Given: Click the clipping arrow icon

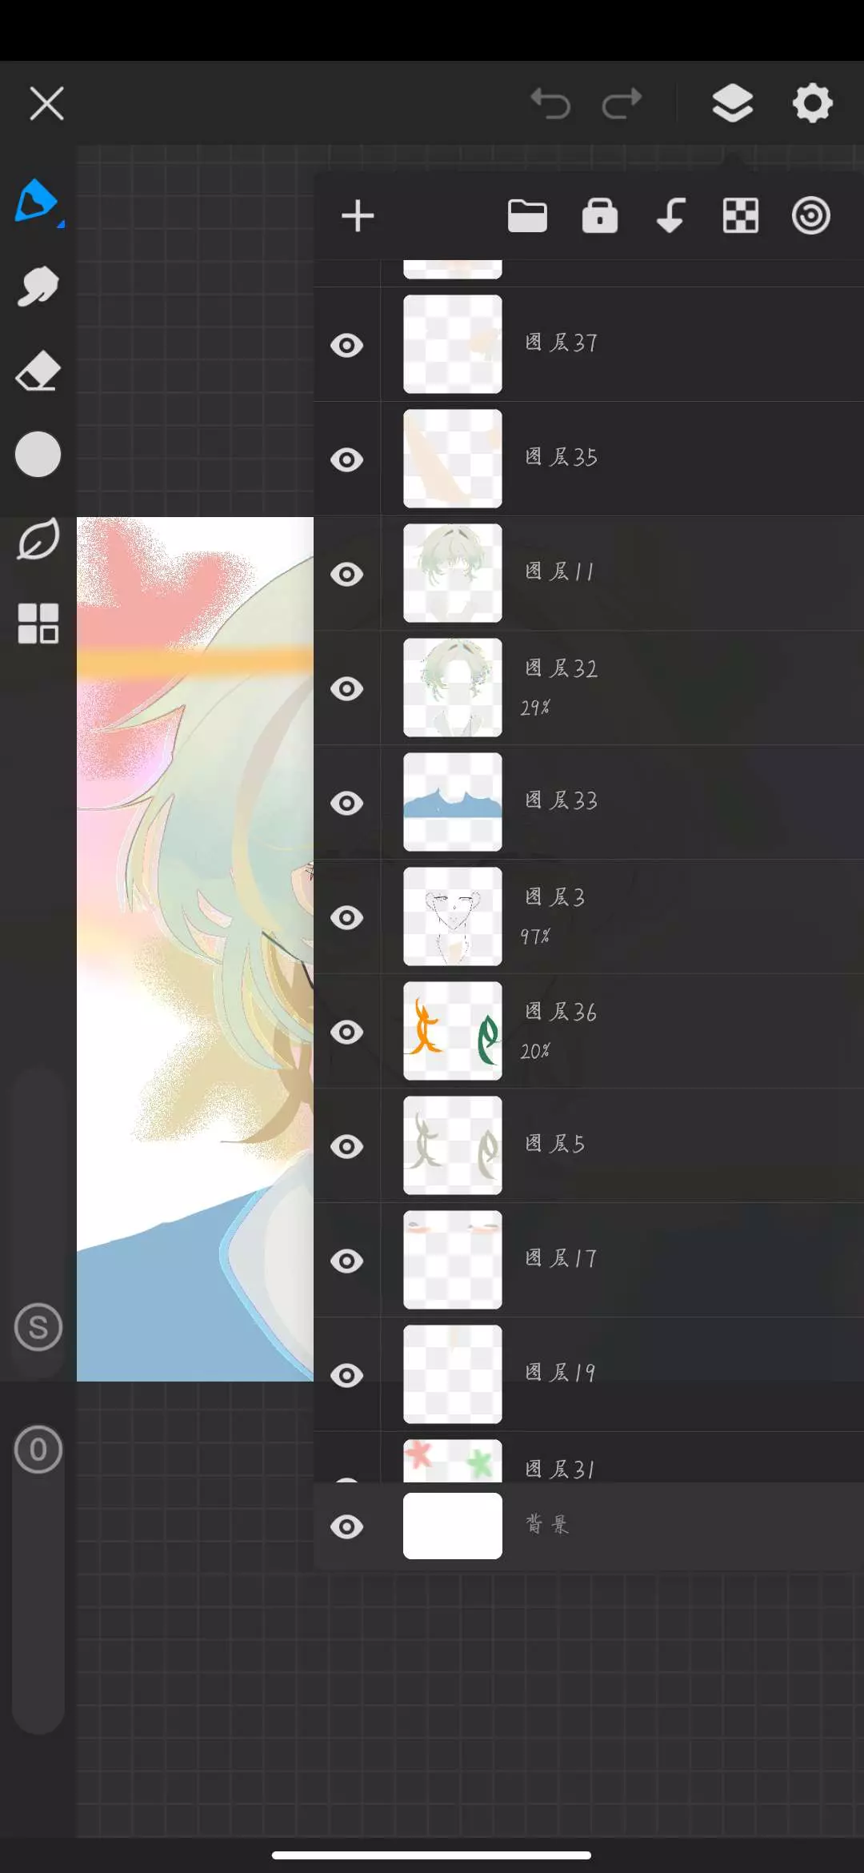Looking at the screenshot, I should click(x=670, y=216).
